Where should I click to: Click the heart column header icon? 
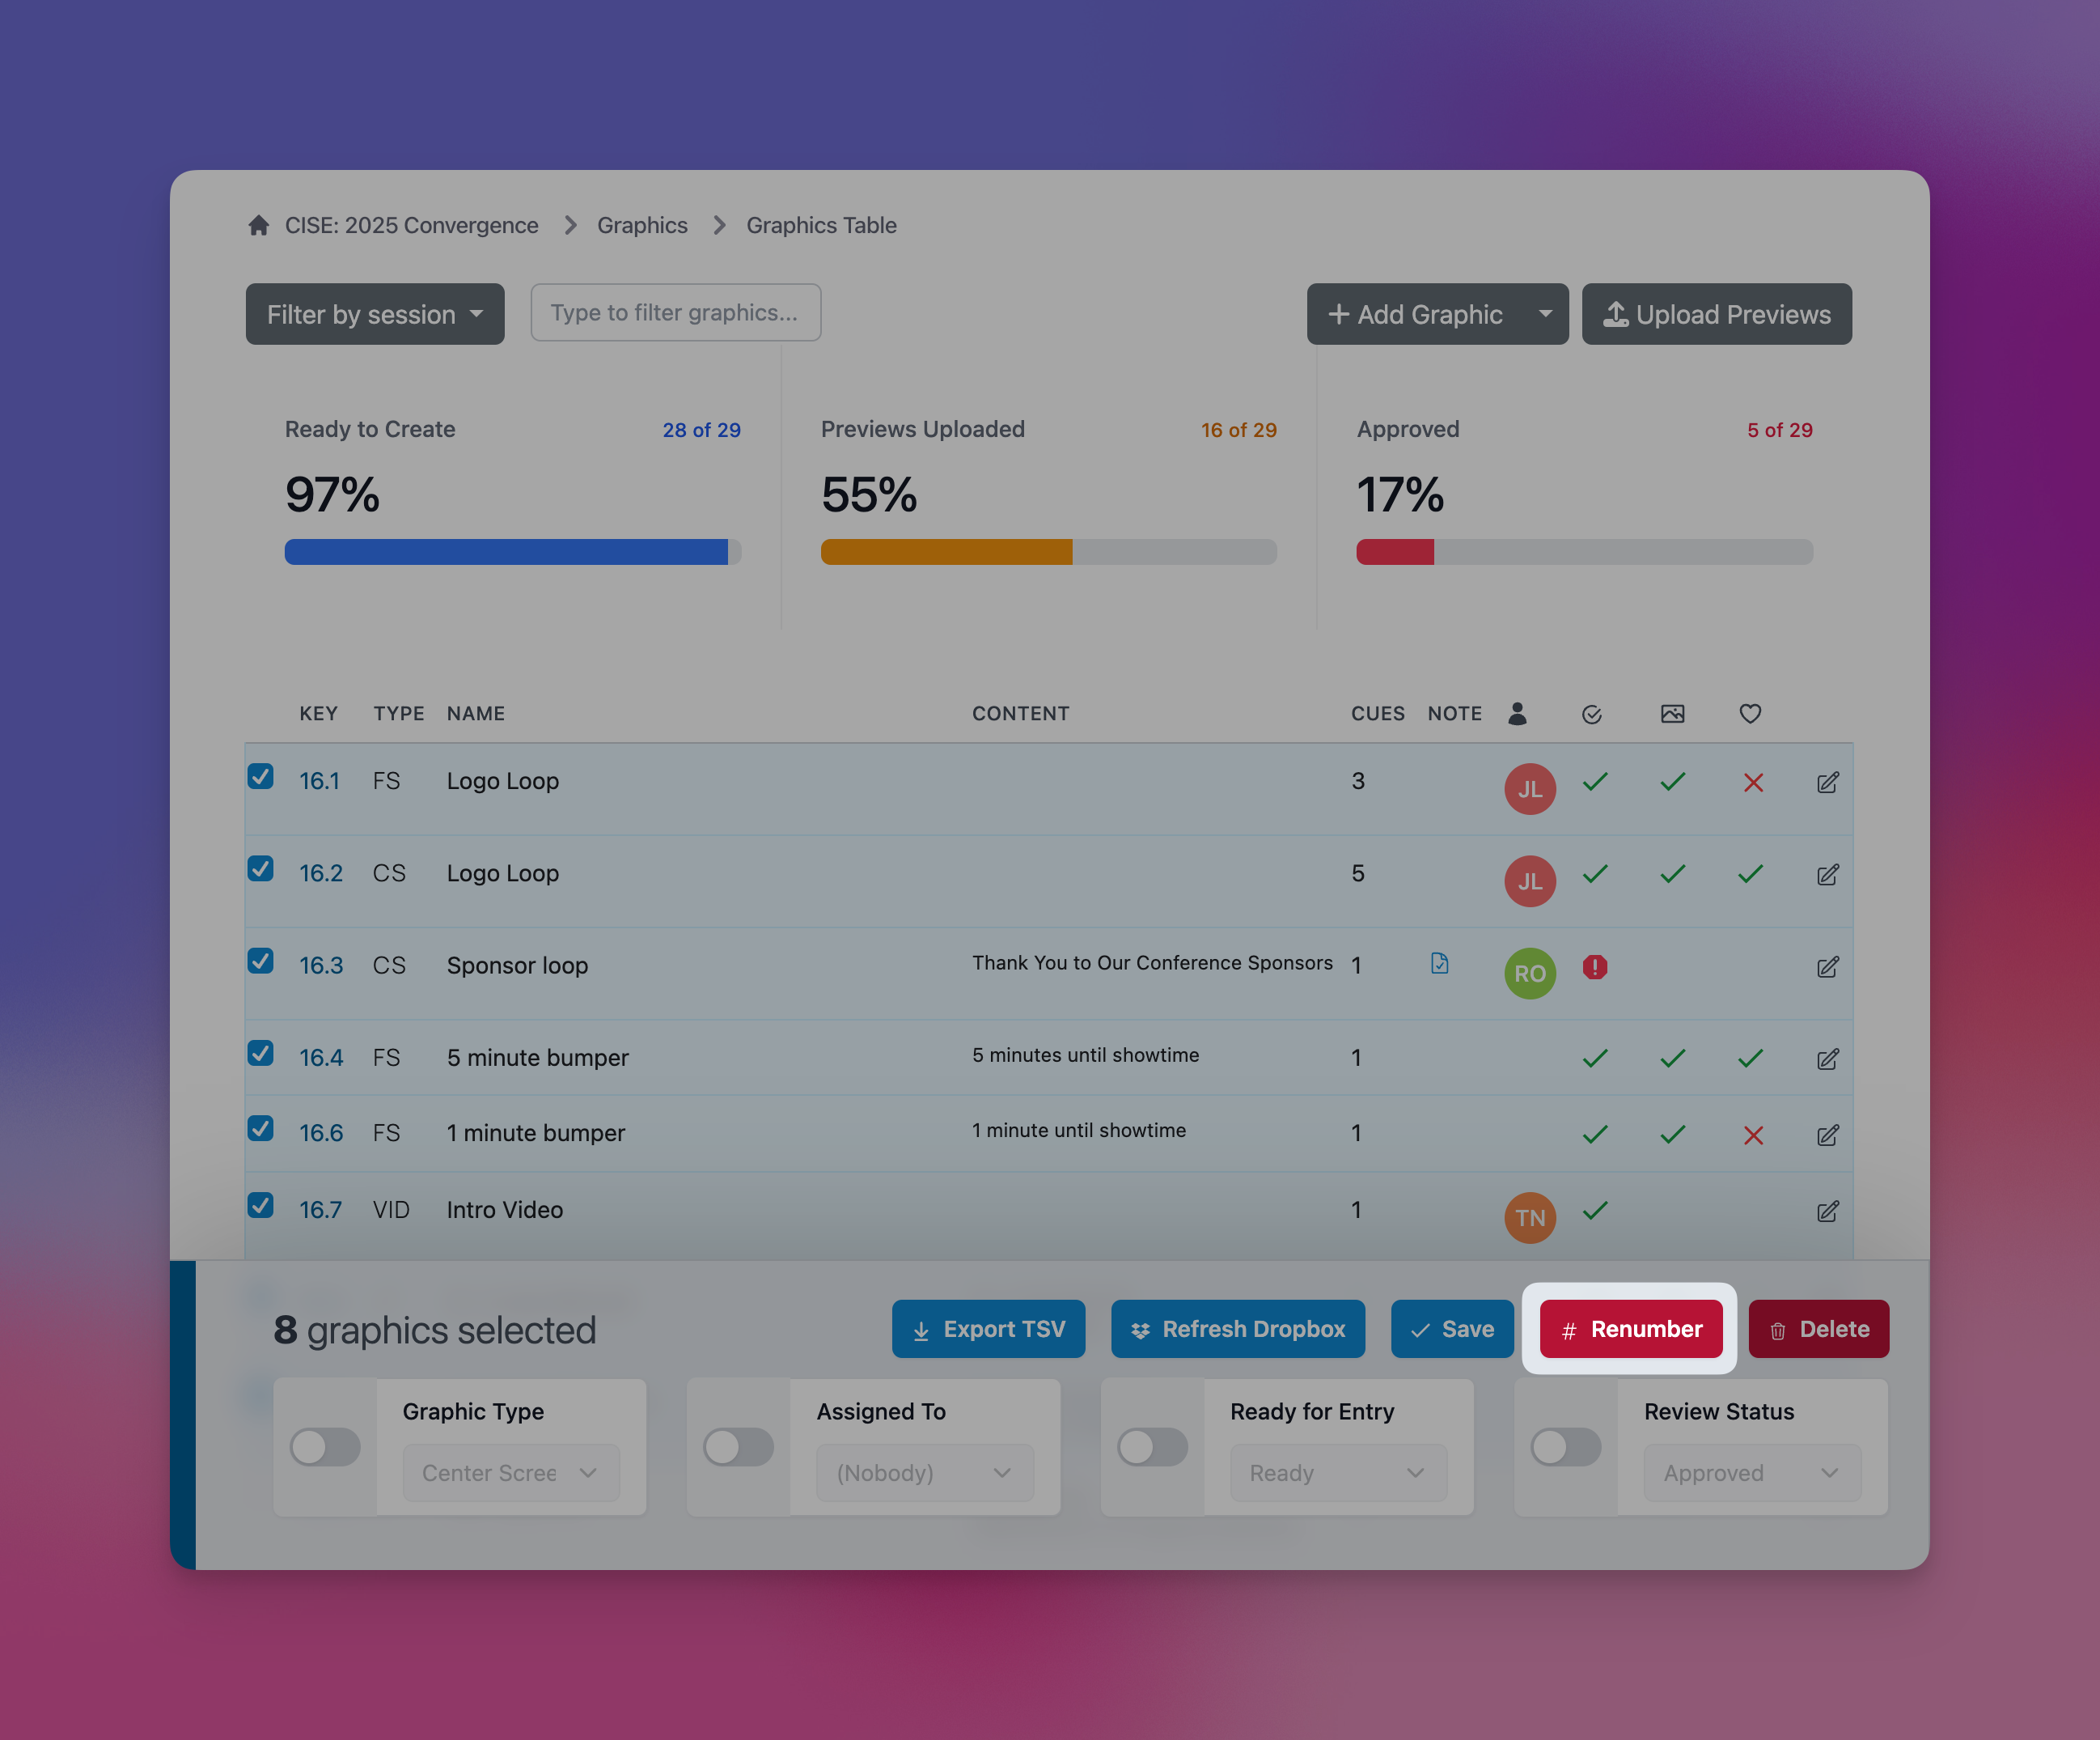pyautogui.click(x=1749, y=714)
